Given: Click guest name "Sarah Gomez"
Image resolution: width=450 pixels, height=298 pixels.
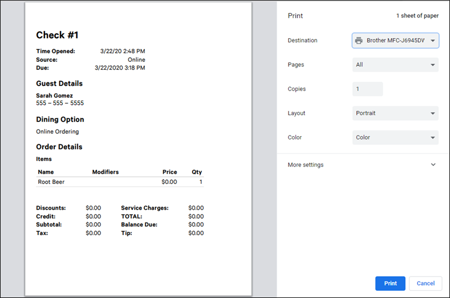Looking at the screenshot, I should pyautogui.click(x=54, y=96).
